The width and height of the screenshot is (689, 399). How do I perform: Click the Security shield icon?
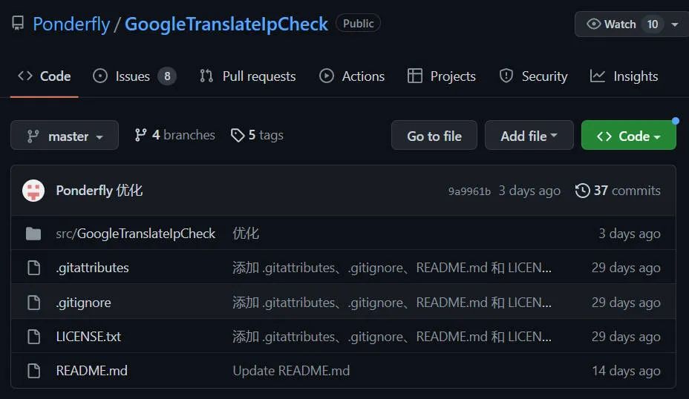(506, 76)
